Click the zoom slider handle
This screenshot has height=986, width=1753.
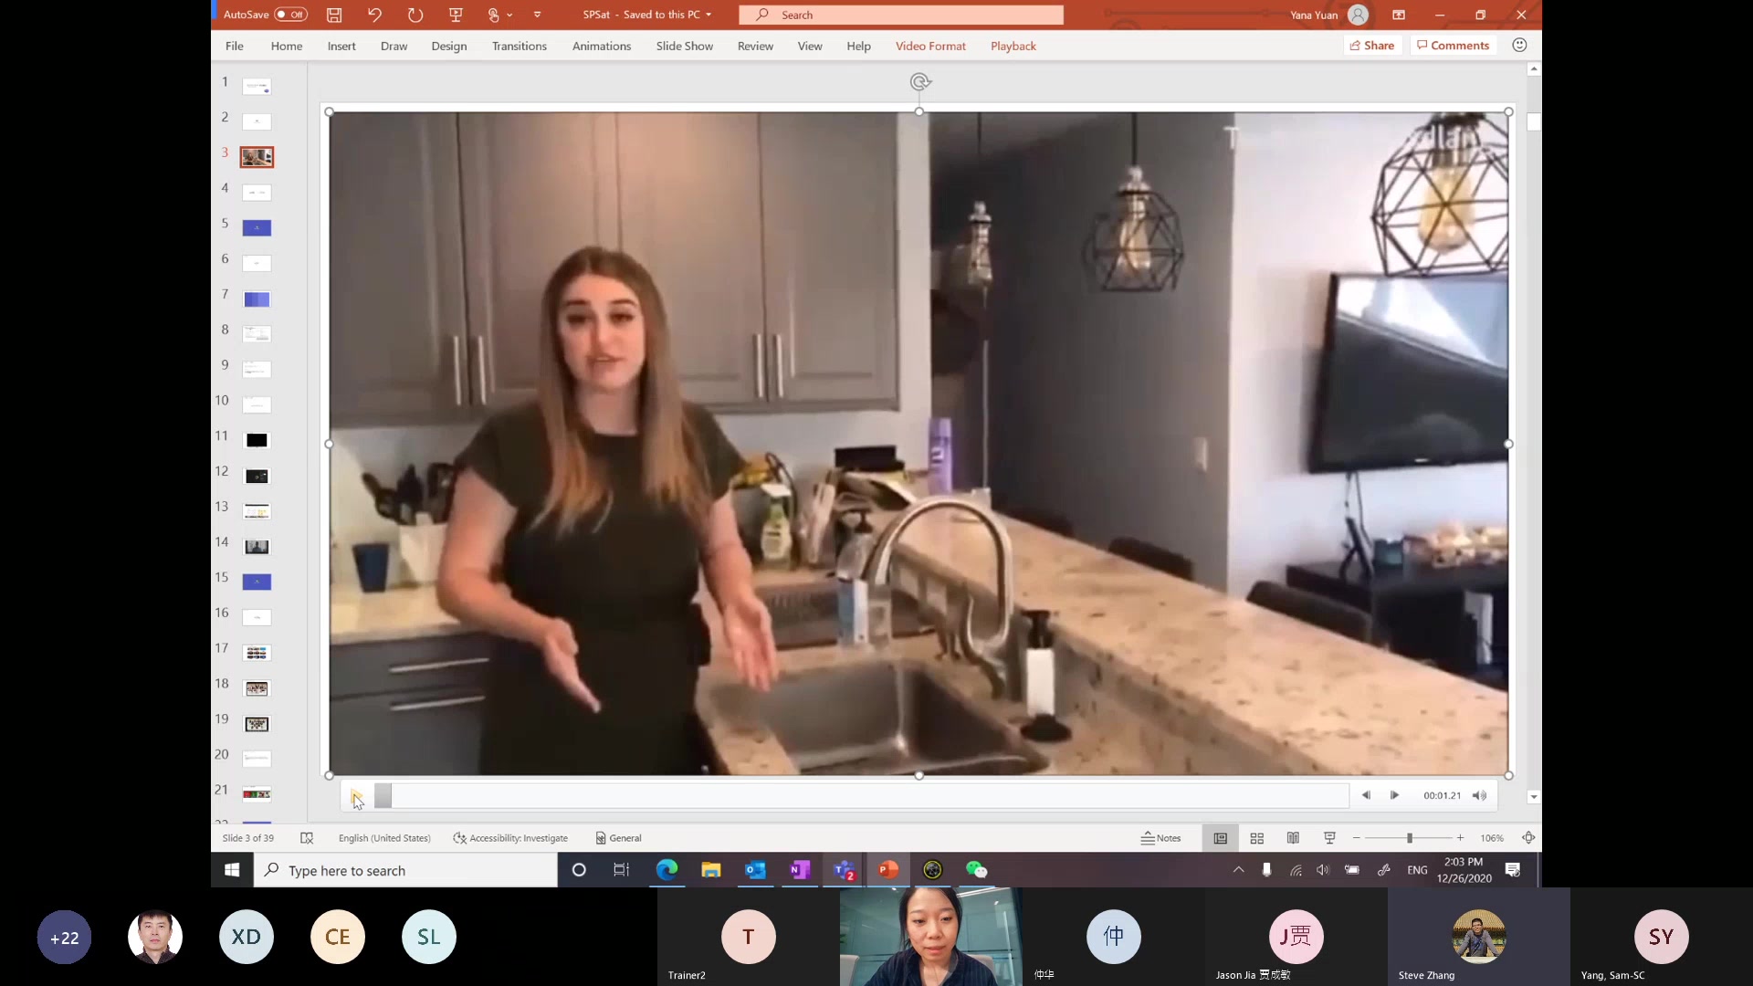tap(1410, 838)
